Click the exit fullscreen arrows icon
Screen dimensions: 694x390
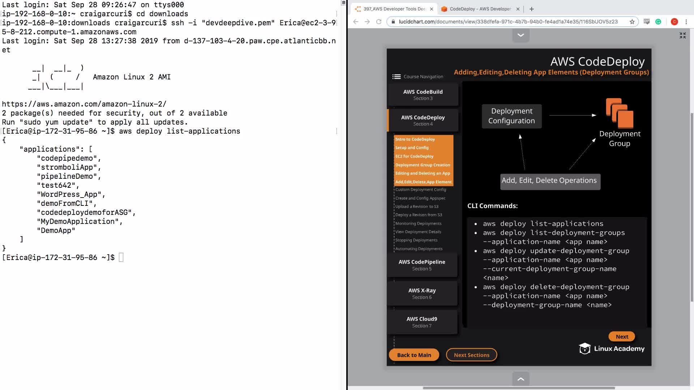(x=682, y=35)
